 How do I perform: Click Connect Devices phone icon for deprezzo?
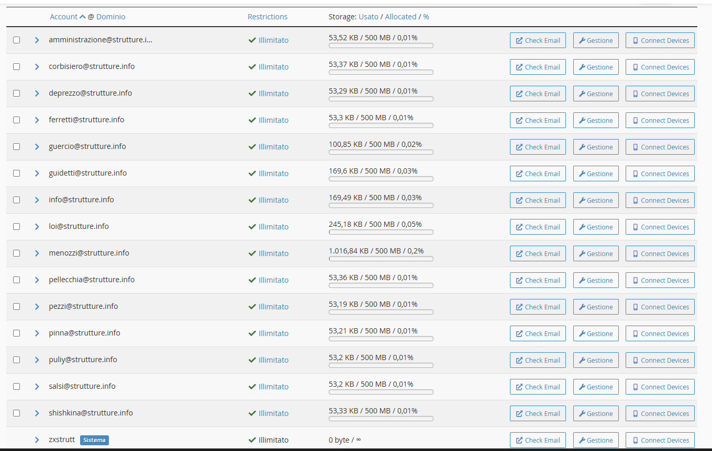pyautogui.click(x=636, y=94)
